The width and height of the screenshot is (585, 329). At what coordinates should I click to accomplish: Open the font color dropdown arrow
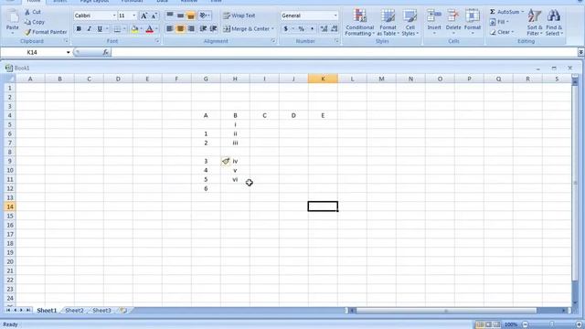(x=156, y=28)
